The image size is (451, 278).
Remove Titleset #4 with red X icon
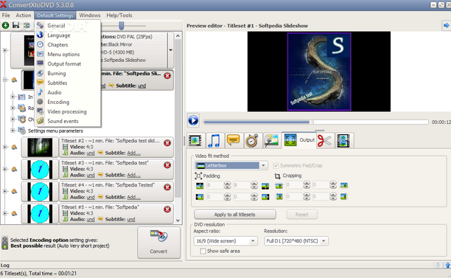167,187
